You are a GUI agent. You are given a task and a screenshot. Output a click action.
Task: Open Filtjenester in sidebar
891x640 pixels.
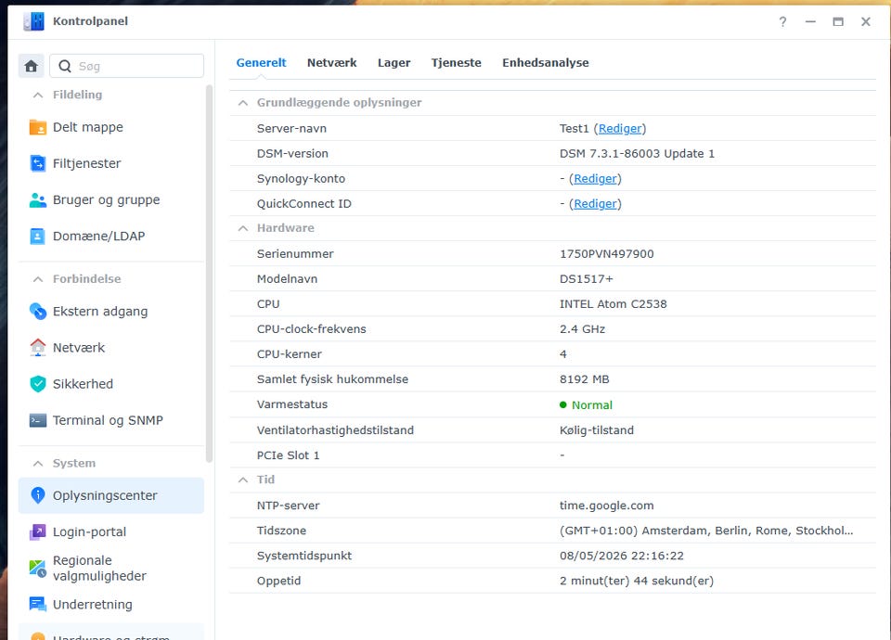[x=111, y=163]
